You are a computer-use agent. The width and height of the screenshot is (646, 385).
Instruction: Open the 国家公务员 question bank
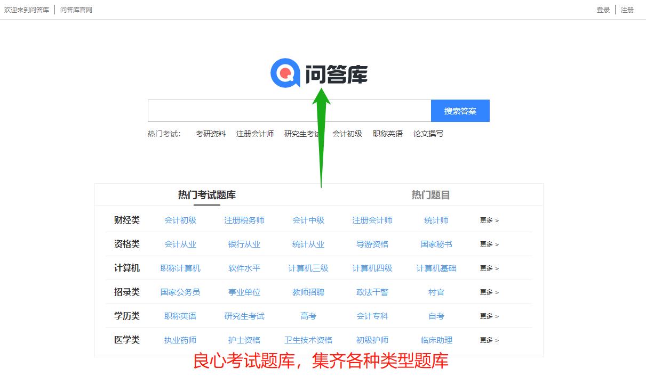click(x=180, y=292)
